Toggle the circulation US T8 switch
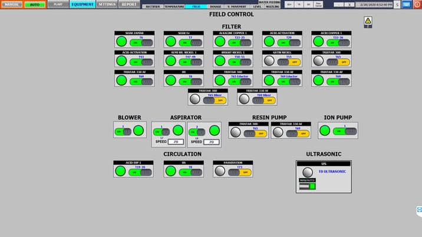Screen dimensions: 422x237 coord(190,172)
